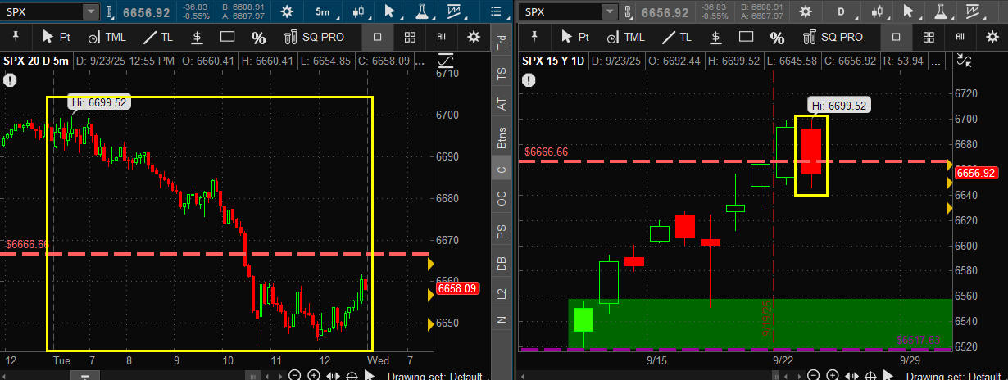Zoom in on the left chart
The width and height of the screenshot is (1008, 380).
315,375
